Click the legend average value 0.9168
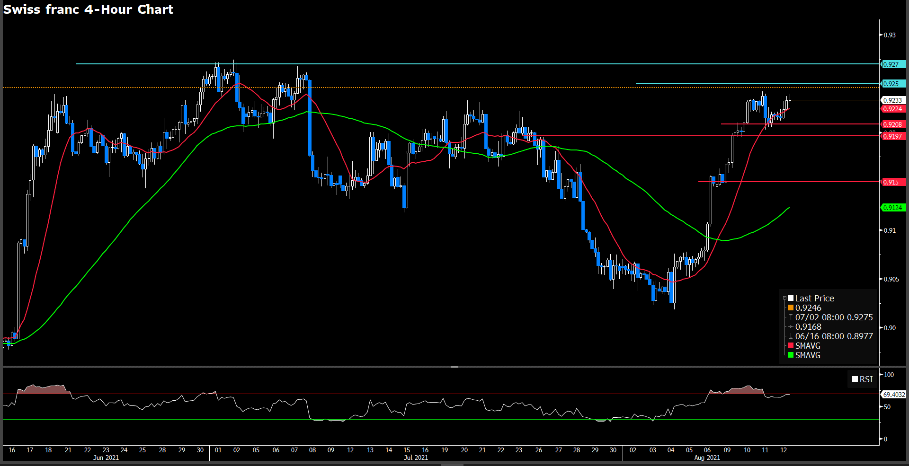The width and height of the screenshot is (909, 466). click(808, 327)
